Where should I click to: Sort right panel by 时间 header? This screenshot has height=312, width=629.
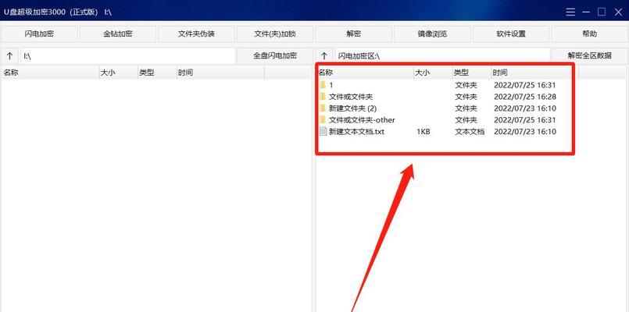[535, 73]
